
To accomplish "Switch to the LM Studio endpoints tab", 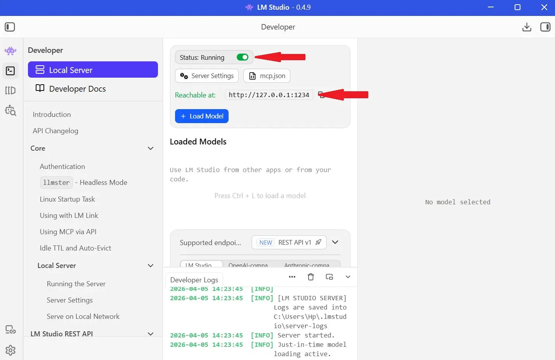I will pyautogui.click(x=201, y=265).
